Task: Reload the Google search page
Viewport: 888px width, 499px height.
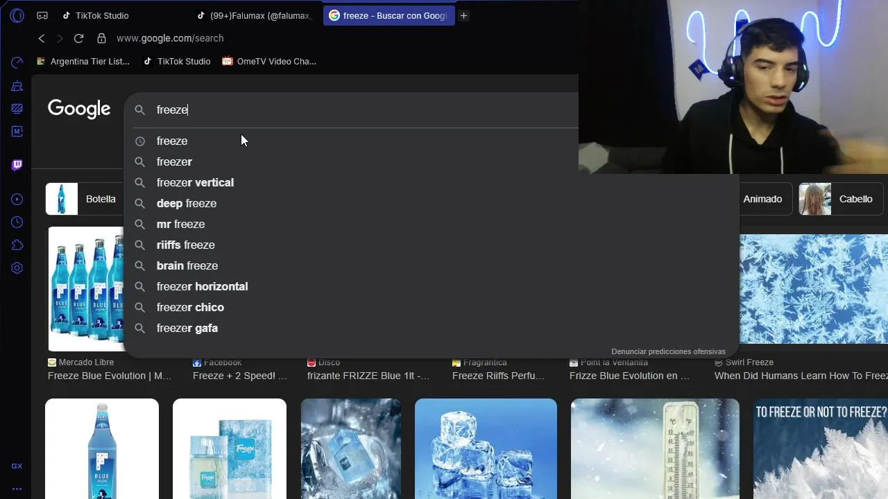Action: pos(78,38)
